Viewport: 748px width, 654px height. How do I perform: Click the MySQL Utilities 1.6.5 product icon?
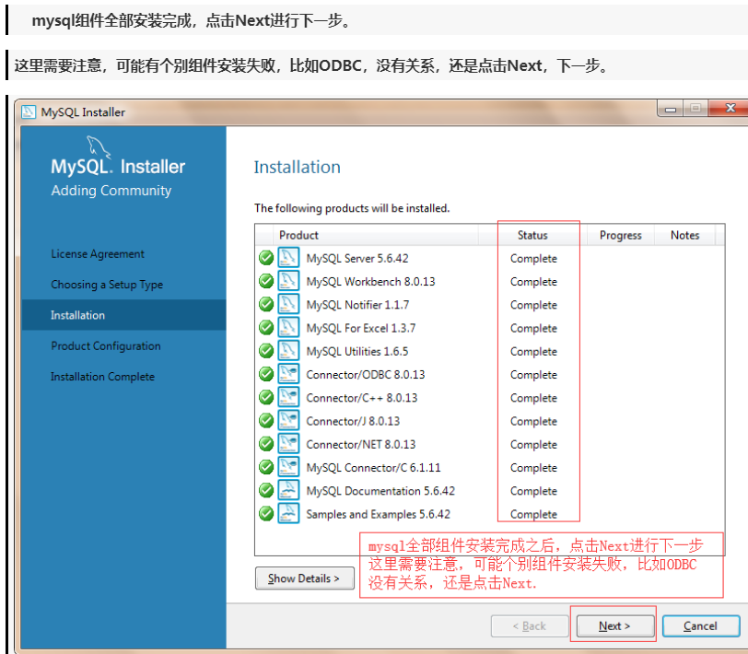[288, 351]
